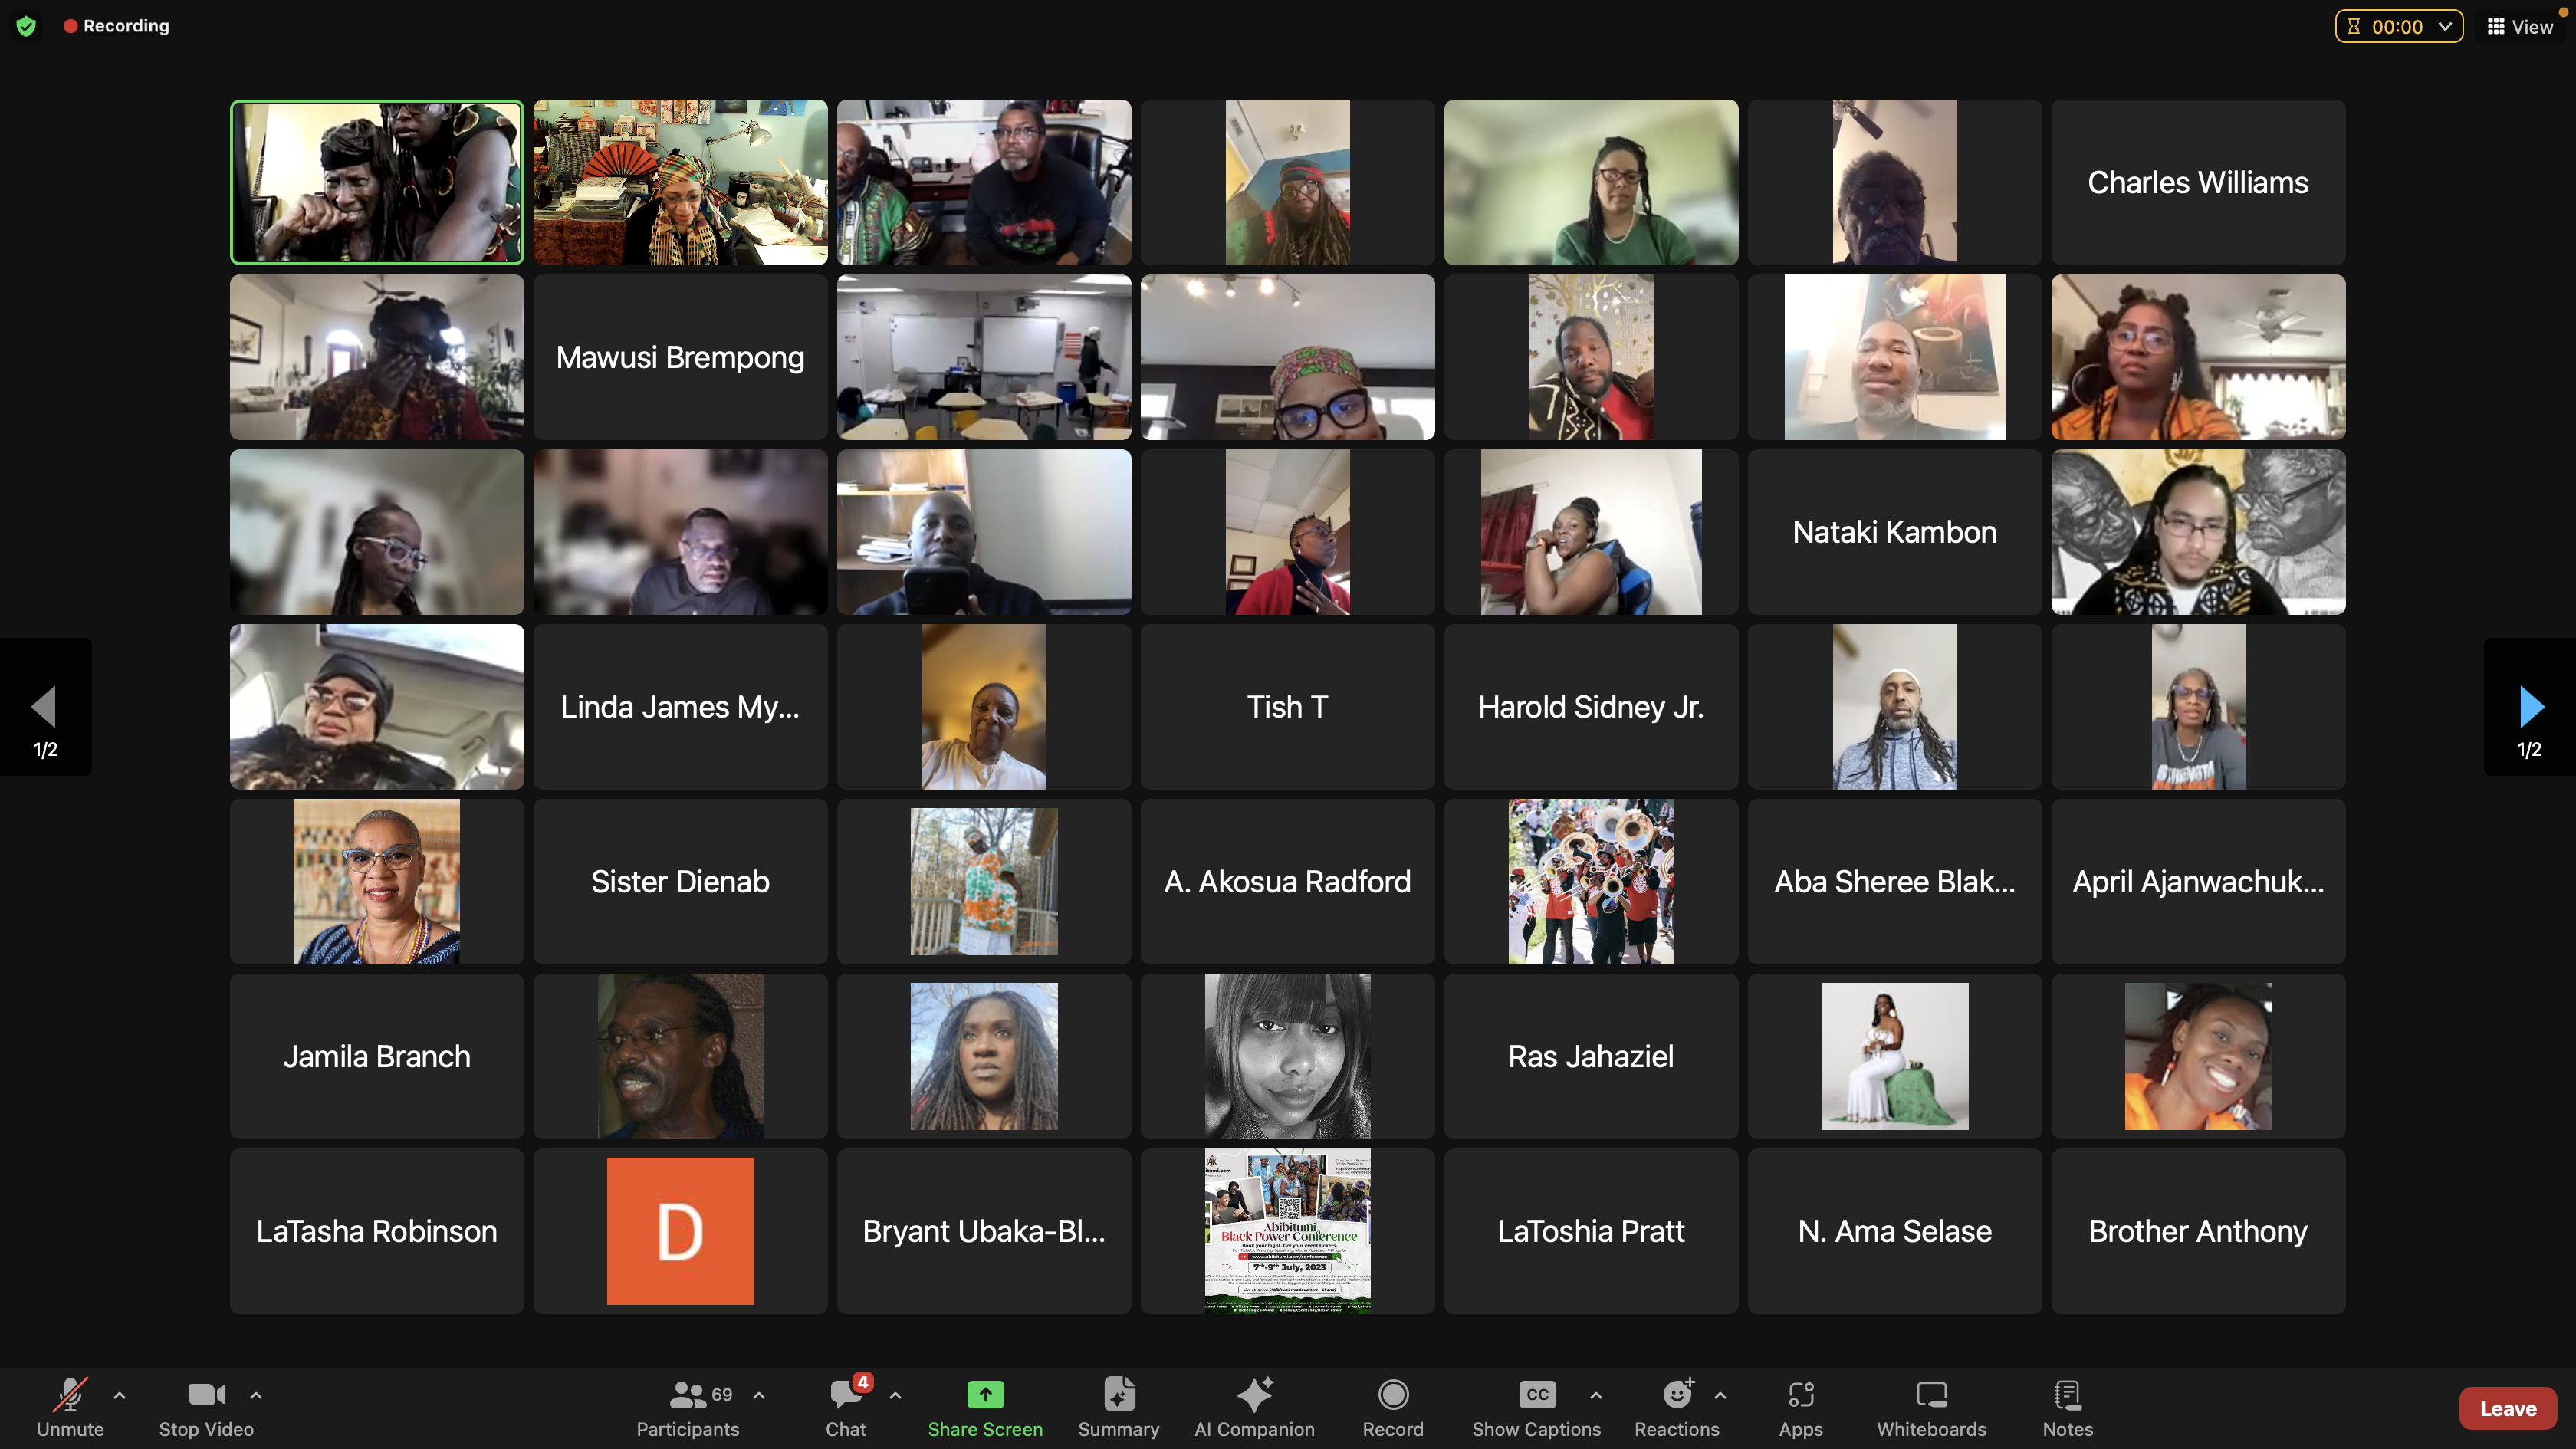Open the View layout menu
The image size is (2576, 1449).
[x=2520, y=27]
